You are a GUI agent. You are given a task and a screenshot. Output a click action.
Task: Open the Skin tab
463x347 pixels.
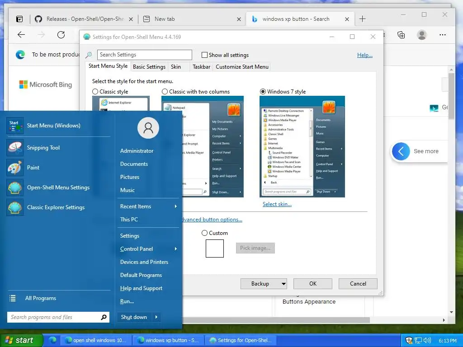click(x=176, y=67)
